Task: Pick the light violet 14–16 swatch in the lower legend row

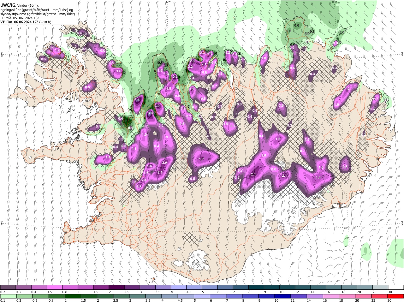Action: pos(315,296)
